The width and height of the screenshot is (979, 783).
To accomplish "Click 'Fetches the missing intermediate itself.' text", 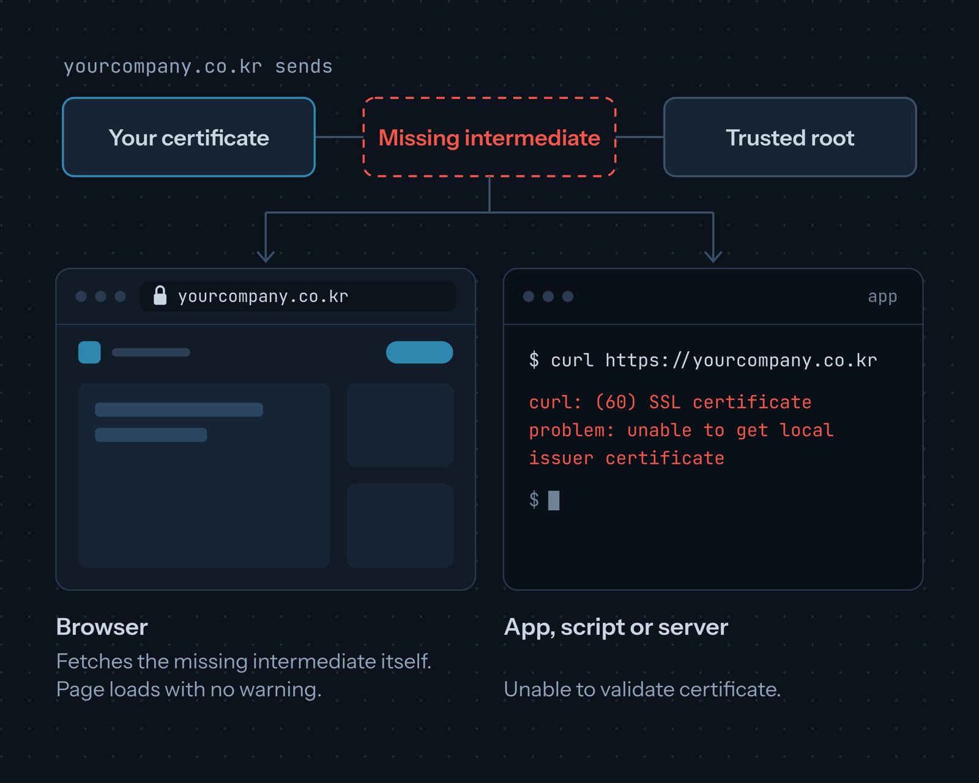I will (x=244, y=661).
